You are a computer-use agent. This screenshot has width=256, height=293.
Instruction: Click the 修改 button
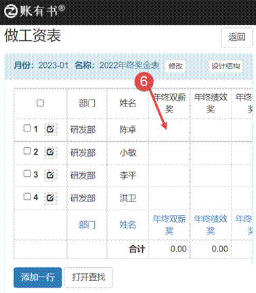click(x=175, y=66)
